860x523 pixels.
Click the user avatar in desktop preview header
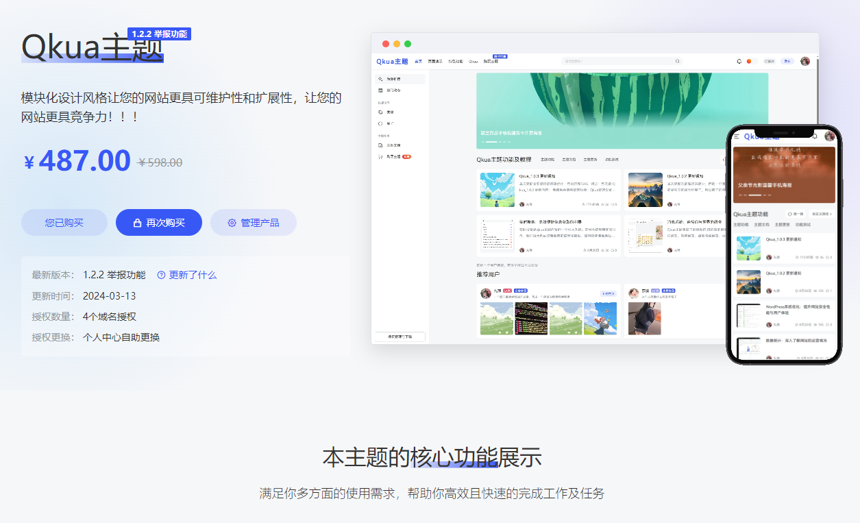[805, 61]
